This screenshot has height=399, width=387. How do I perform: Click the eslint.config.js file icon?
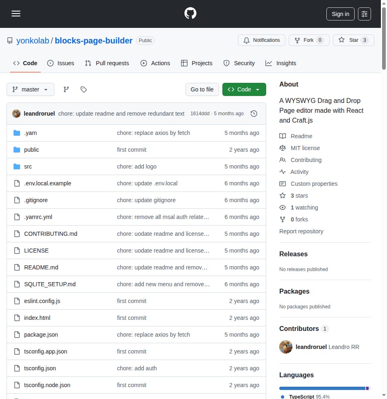point(17,301)
